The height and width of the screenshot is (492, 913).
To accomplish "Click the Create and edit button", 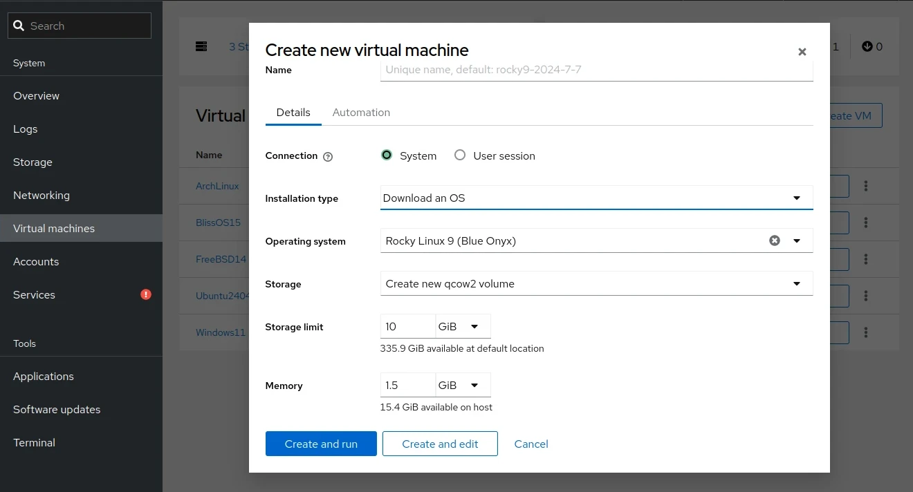I will pos(440,444).
